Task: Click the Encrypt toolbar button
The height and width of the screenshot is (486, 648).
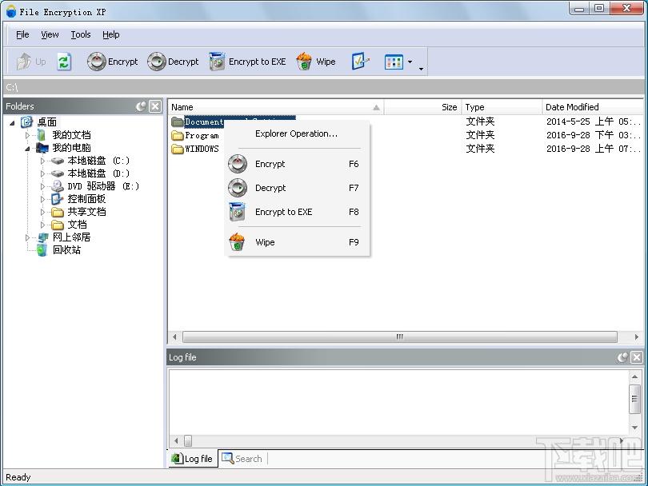Action: tap(113, 62)
